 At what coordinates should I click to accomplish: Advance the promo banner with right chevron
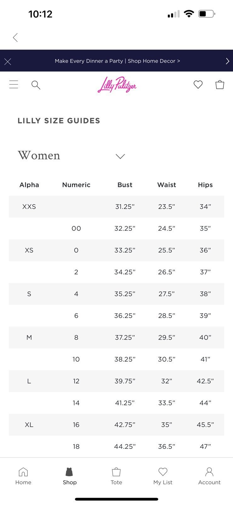point(227,61)
